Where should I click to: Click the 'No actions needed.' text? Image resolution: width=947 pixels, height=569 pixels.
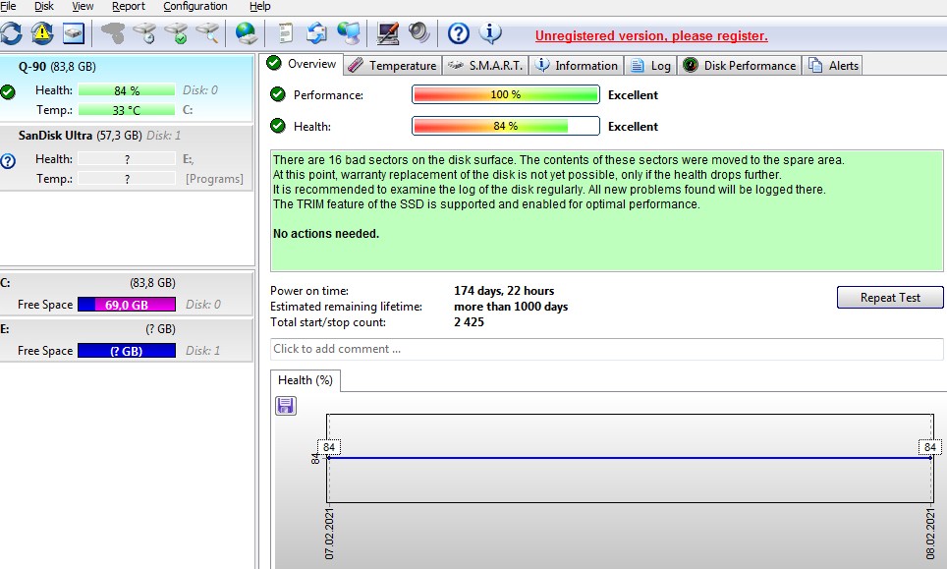point(326,233)
